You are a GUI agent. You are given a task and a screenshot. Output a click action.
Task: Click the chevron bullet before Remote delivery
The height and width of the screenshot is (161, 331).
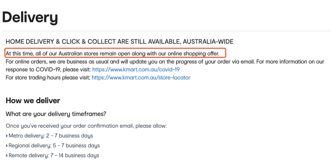(7, 156)
